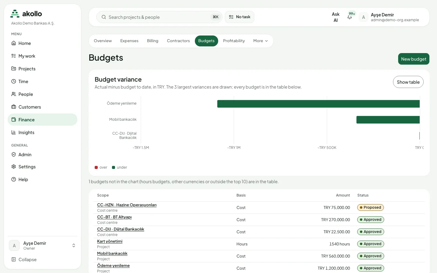This screenshot has height=273, width=437.
Task: Switch to the Contractors tab
Action: point(178,41)
